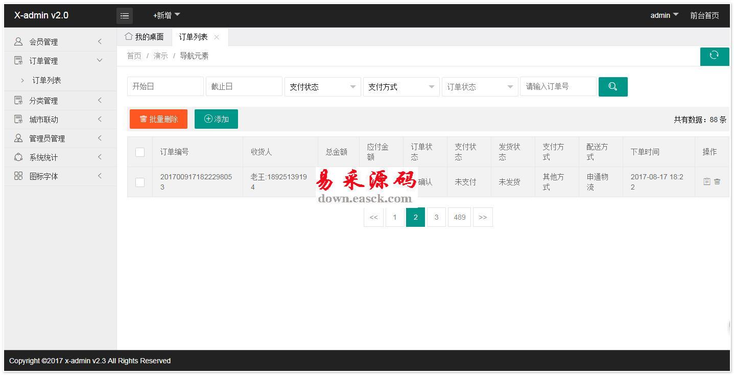Click the view order icon in 操作 column
This screenshot has height=375, width=734.
[707, 181]
